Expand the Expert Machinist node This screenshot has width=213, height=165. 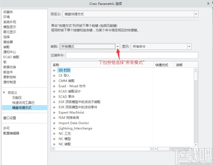(x=55, y=112)
